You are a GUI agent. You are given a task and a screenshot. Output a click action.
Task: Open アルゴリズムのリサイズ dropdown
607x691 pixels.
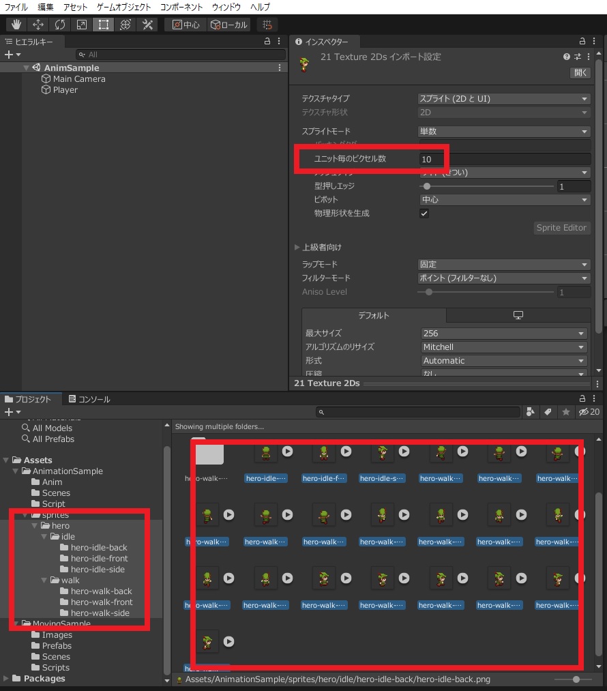(x=504, y=347)
